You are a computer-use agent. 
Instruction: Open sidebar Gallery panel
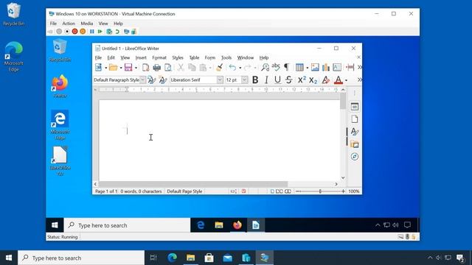point(355,144)
